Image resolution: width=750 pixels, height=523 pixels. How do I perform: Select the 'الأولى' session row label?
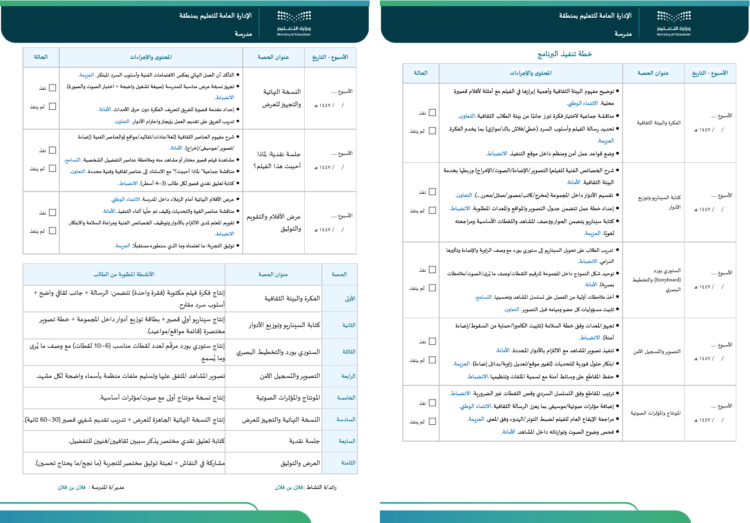click(350, 299)
